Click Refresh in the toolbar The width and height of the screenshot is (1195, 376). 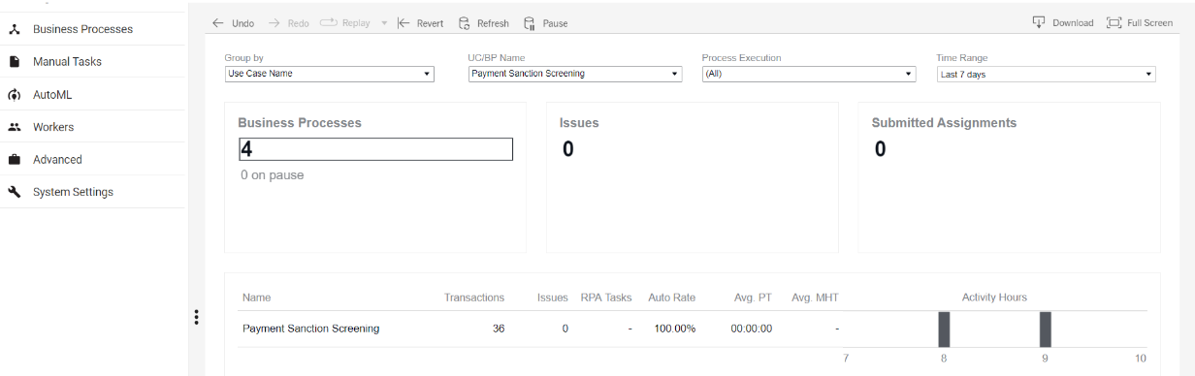(483, 23)
